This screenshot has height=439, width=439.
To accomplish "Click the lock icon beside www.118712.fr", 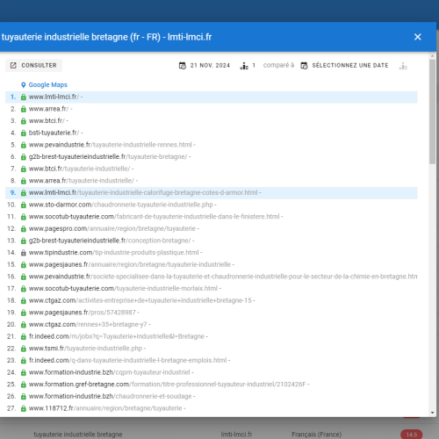I will tap(24, 408).
